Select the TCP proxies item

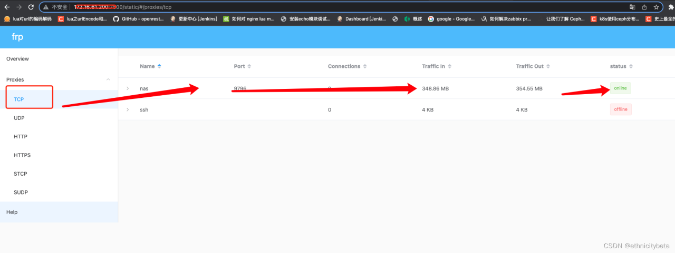(59, 99)
